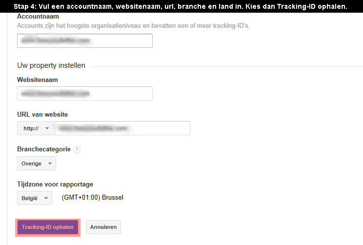Click the Tracking-ID ophalen button
Image resolution: width=363 pixels, height=245 pixels.
click(48, 227)
